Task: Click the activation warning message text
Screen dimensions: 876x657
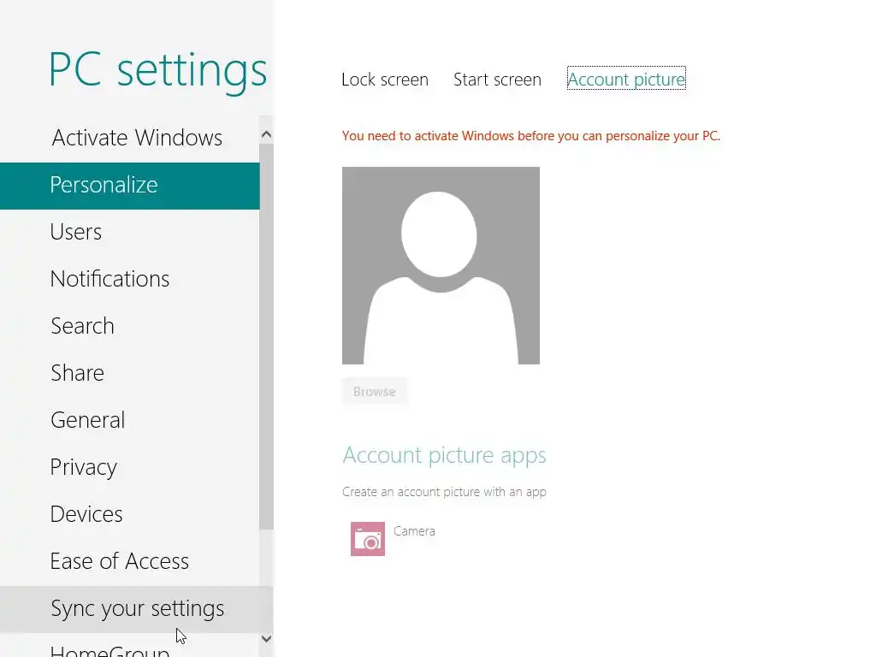Action: (530, 136)
